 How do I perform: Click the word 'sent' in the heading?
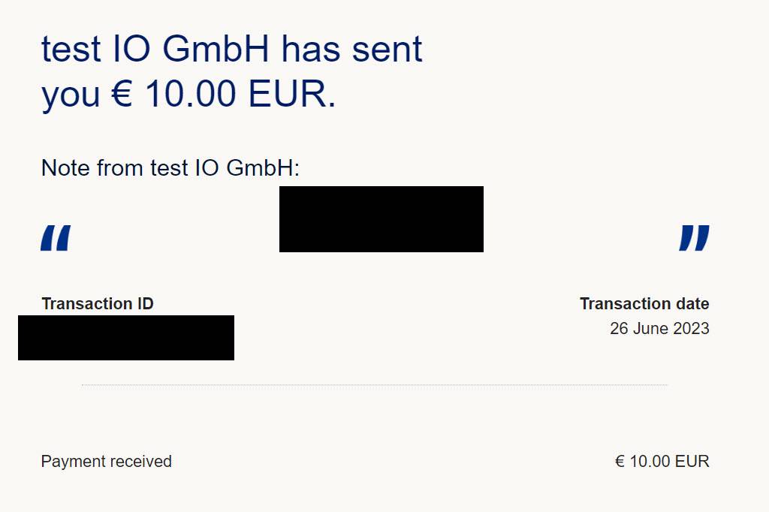(x=387, y=49)
